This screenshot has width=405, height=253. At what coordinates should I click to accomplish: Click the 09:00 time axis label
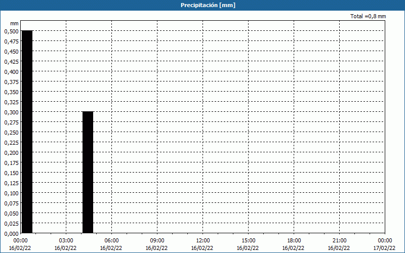(x=157, y=241)
